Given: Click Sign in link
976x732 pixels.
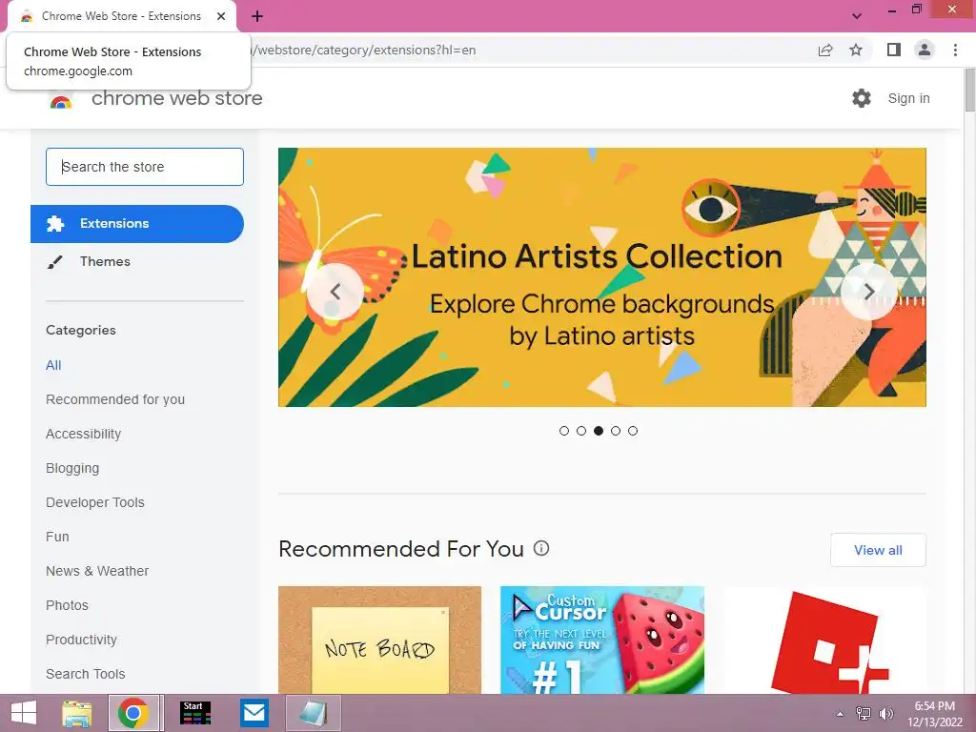Looking at the screenshot, I should tap(908, 98).
